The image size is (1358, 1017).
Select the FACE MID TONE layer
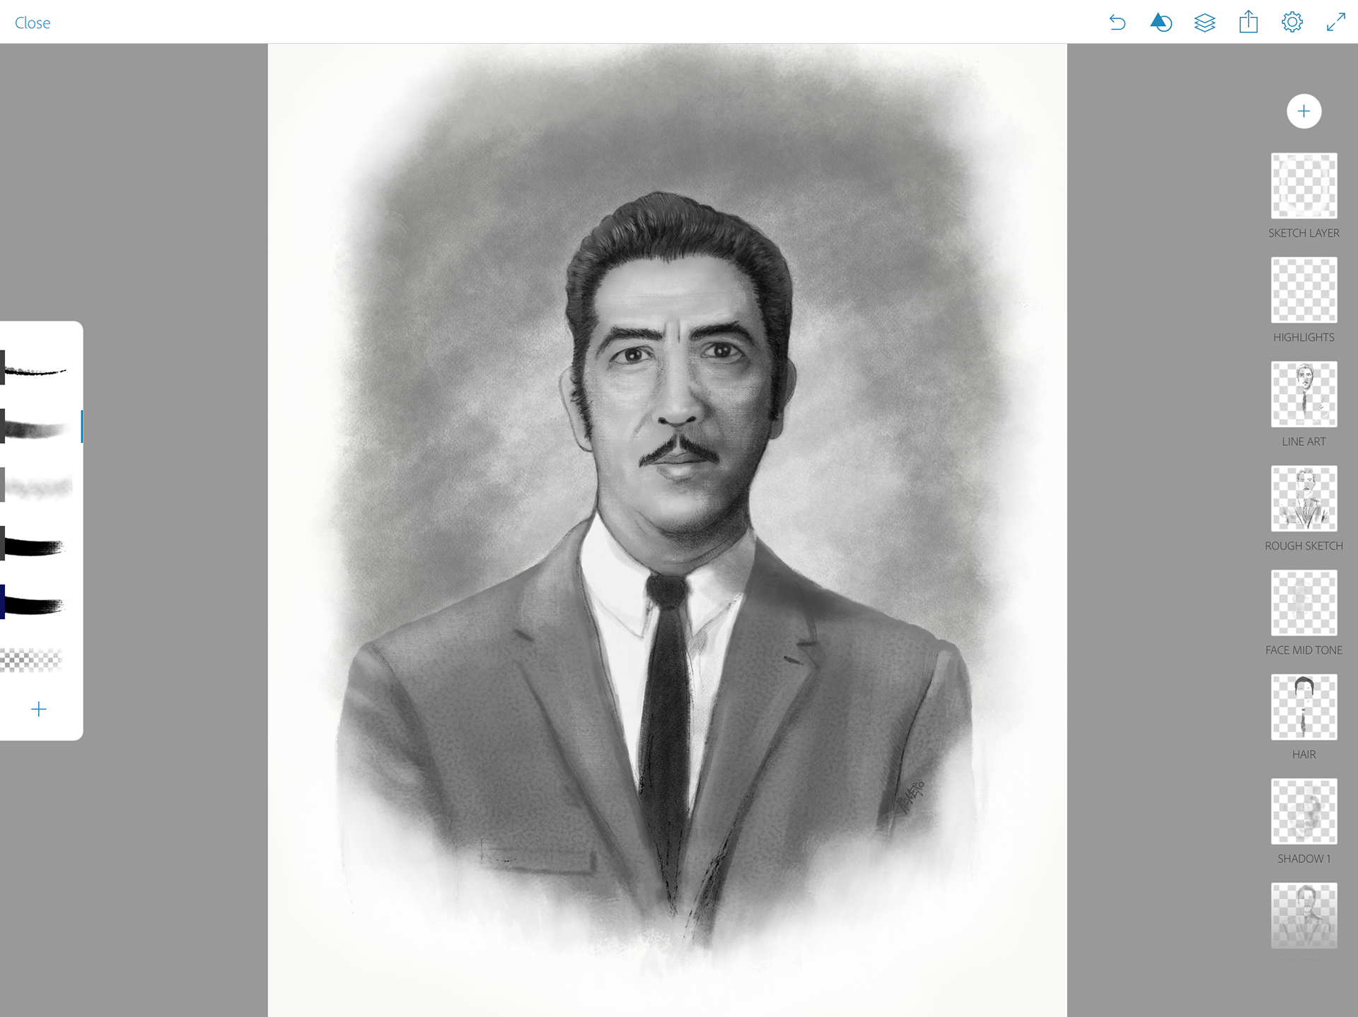[1304, 603]
